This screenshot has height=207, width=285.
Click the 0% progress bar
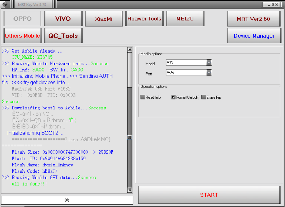point(67,200)
